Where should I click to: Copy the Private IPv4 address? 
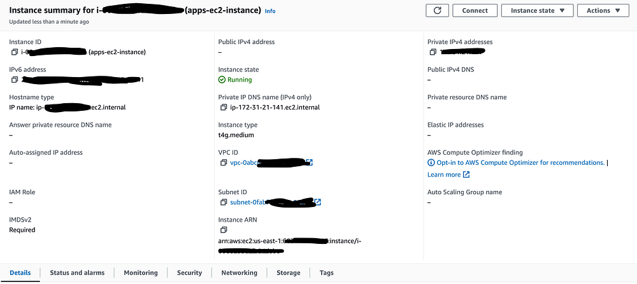click(x=433, y=52)
